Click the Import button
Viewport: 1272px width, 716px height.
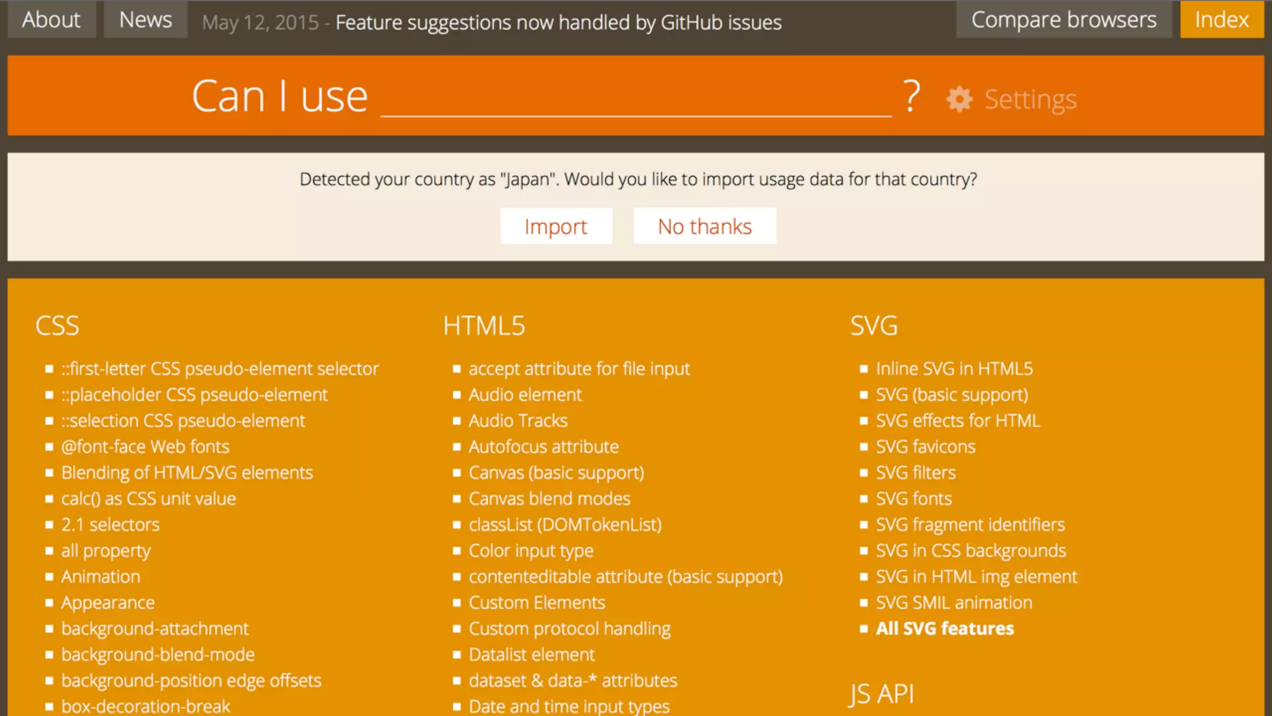[556, 226]
